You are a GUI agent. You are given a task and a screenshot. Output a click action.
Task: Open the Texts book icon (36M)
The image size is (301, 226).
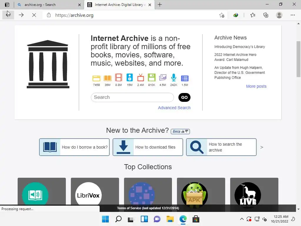(108, 78)
